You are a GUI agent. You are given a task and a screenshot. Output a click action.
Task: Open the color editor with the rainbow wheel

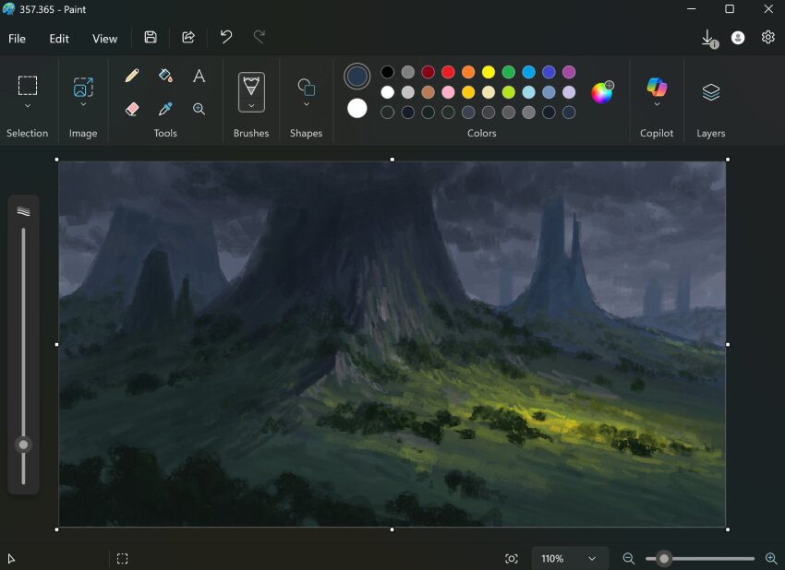(x=602, y=92)
